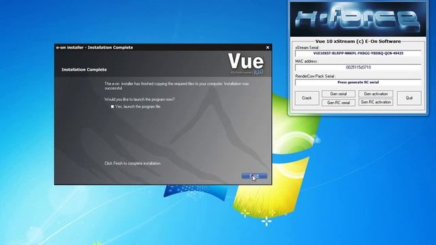Close the e-on installer window
Screen dimensions: 436x245
(268, 48)
